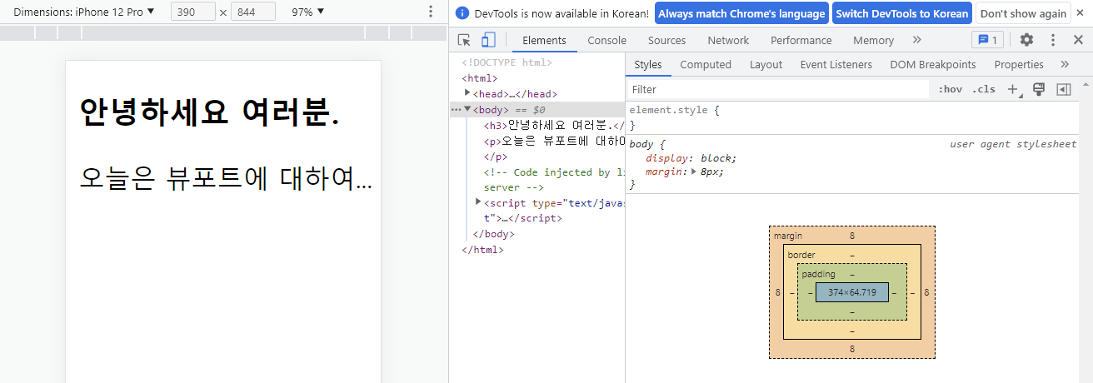Open the Performance tab

(801, 40)
